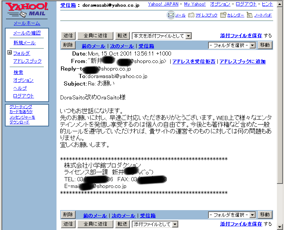
Task: Click アドレスを受信拒否 link
Action: [194, 62]
